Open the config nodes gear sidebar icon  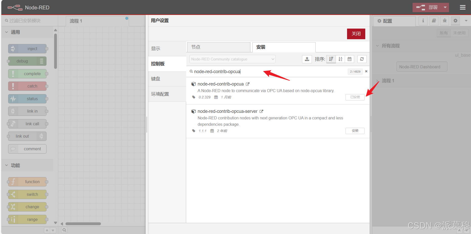pos(455,21)
